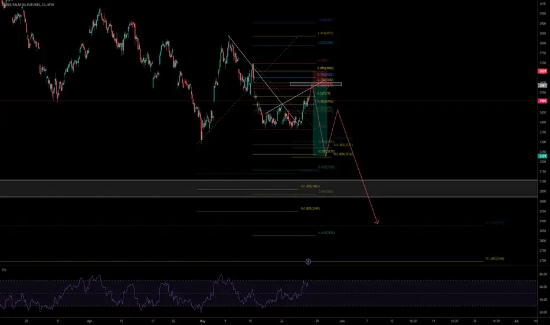Image resolution: width=550 pixels, height=325 pixels.
Task: Click the Apr label on time axis
Action: click(x=90, y=321)
